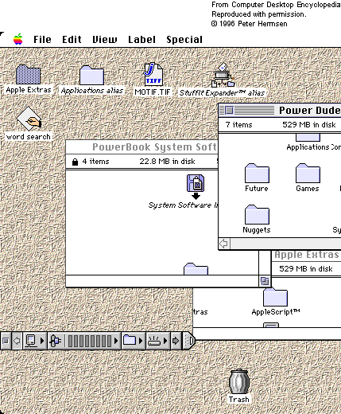Expand the battery power module in Control Strip
341x414 pixels.
click(84, 341)
